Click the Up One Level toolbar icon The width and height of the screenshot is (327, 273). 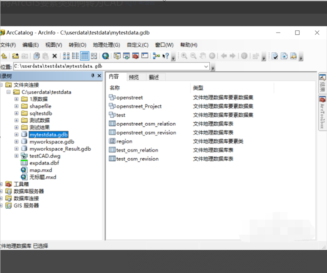tap(4, 56)
